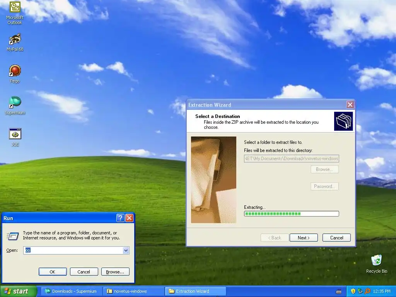
Task: Open Microsoft Outlook desktop icon
Action: (15, 13)
